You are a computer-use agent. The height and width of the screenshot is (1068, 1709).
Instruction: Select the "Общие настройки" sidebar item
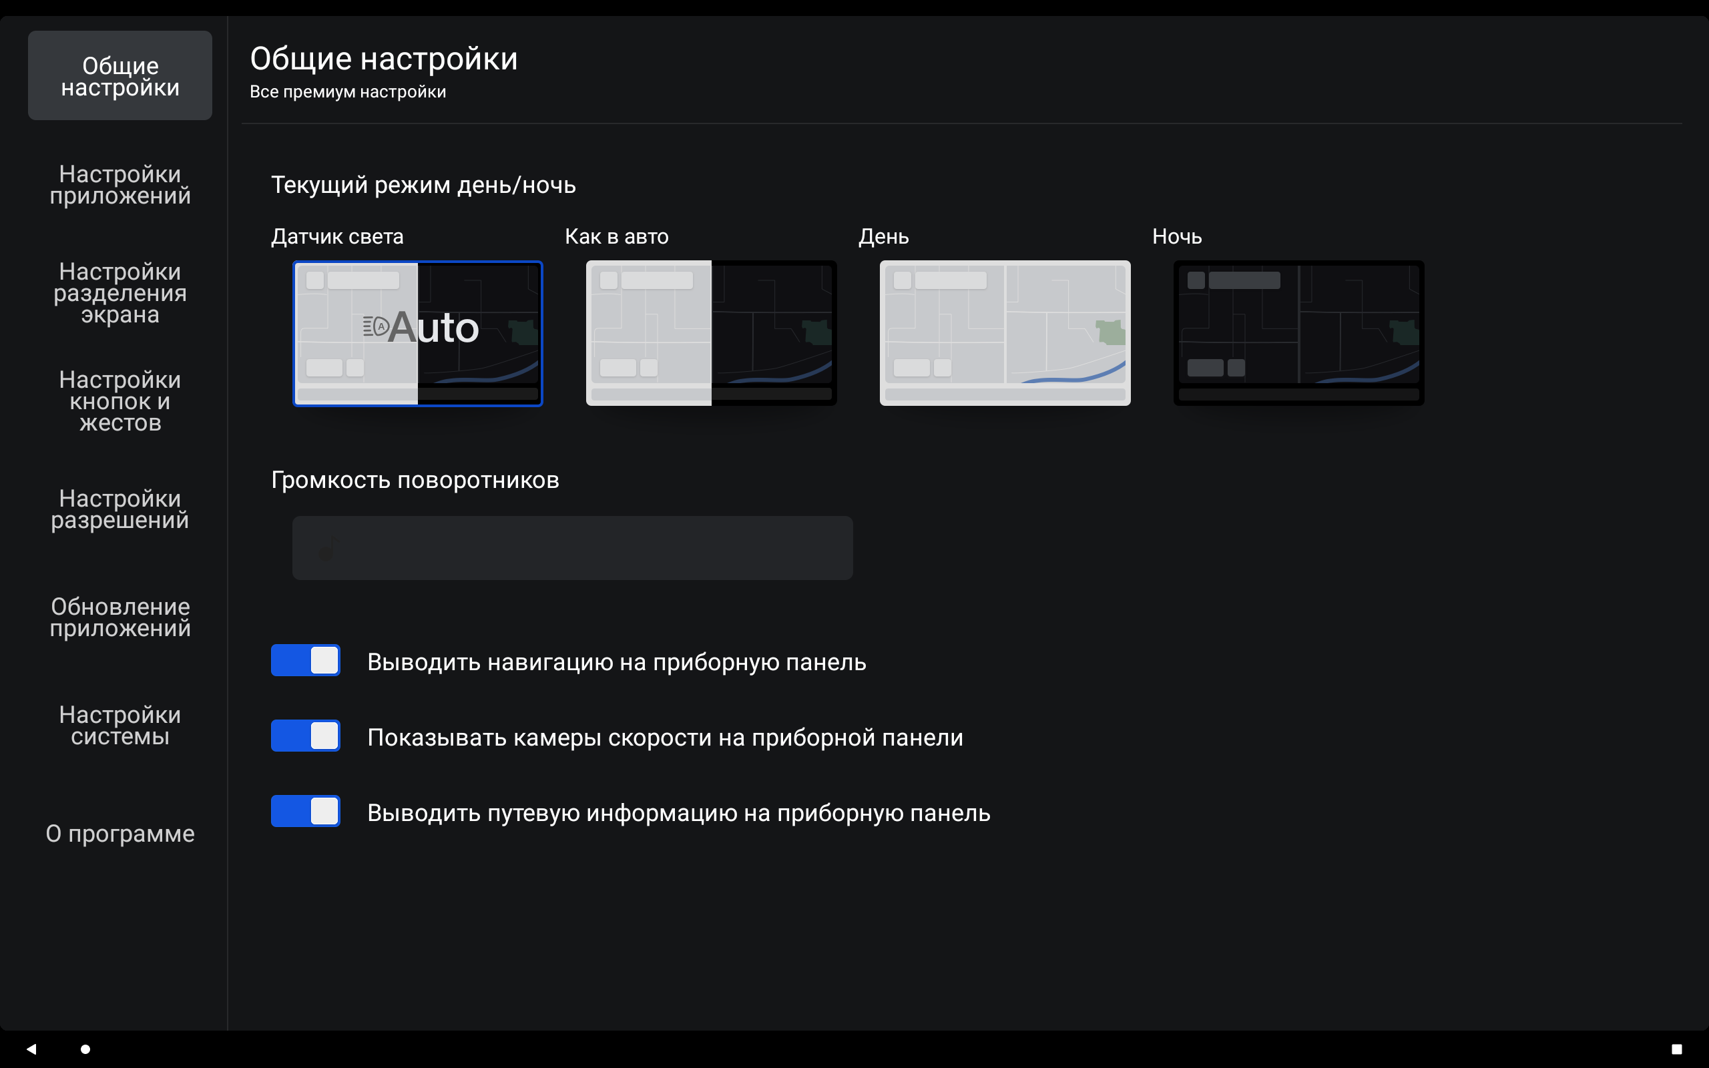[x=120, y=75]
